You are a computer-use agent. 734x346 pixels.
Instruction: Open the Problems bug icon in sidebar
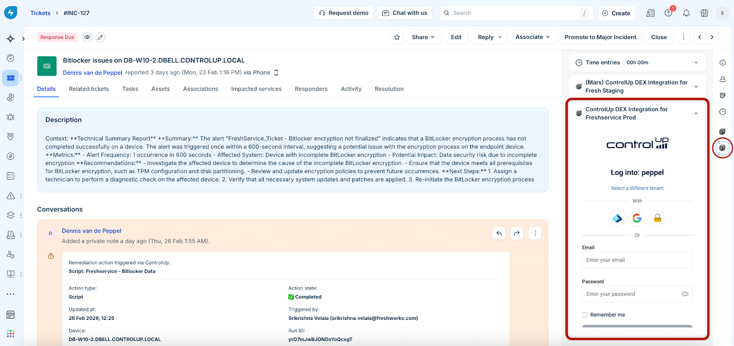11,117
